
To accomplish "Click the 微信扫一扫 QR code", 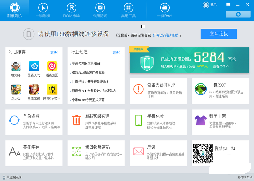I will (203, 153).
